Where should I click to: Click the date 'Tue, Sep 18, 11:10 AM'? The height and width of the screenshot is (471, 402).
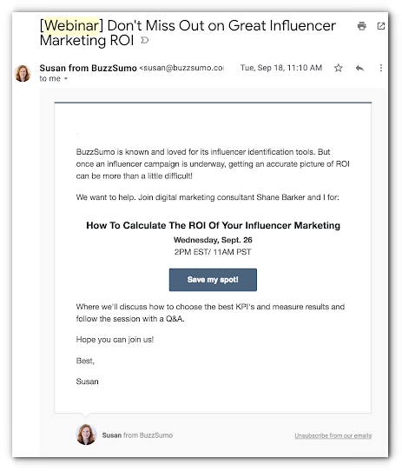281,68
